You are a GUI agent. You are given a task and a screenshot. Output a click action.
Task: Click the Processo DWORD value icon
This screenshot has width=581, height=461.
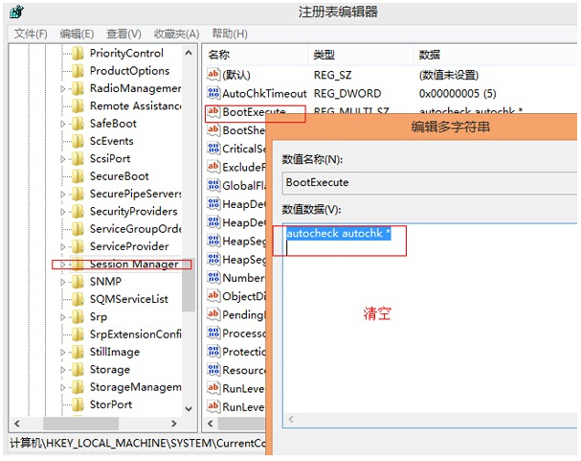click(x=213, y=333)
